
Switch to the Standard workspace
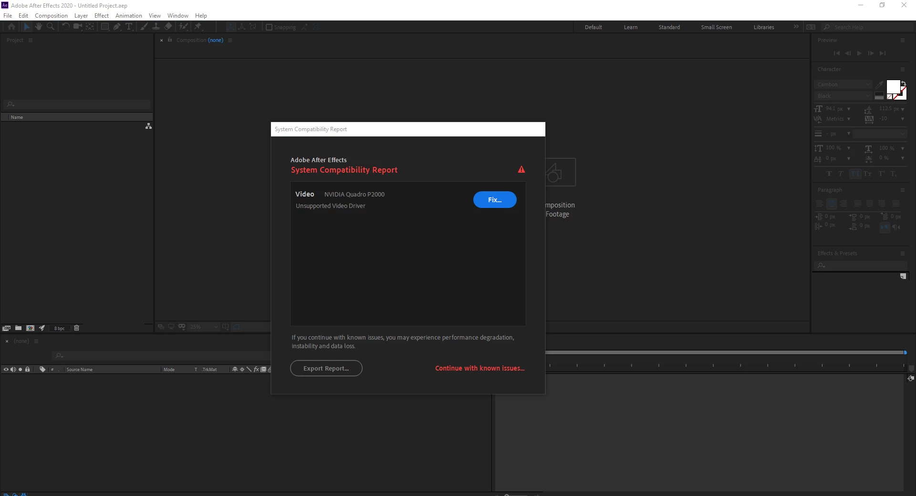(669, 27)
